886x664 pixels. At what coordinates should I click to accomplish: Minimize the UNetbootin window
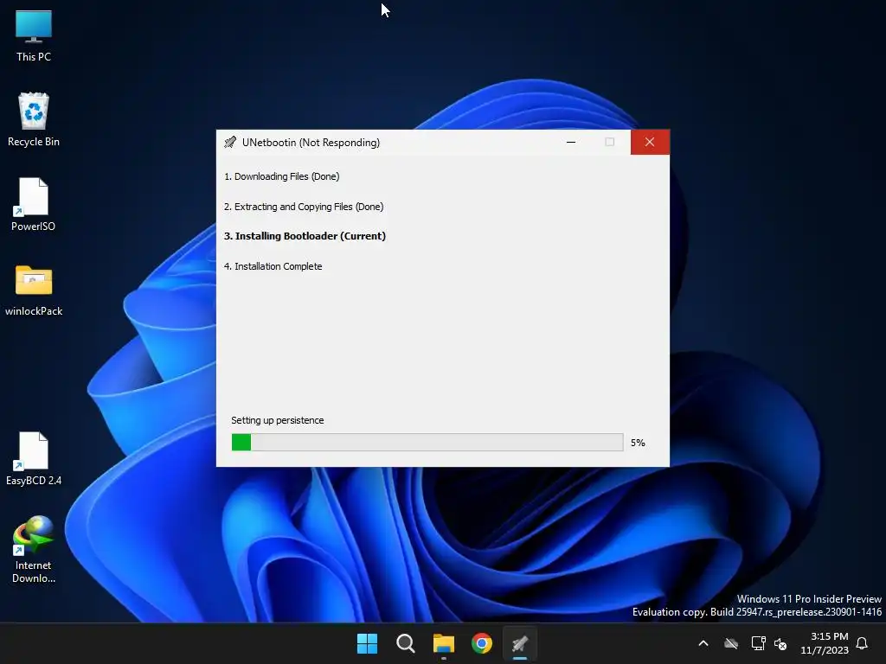coord(571,143)
